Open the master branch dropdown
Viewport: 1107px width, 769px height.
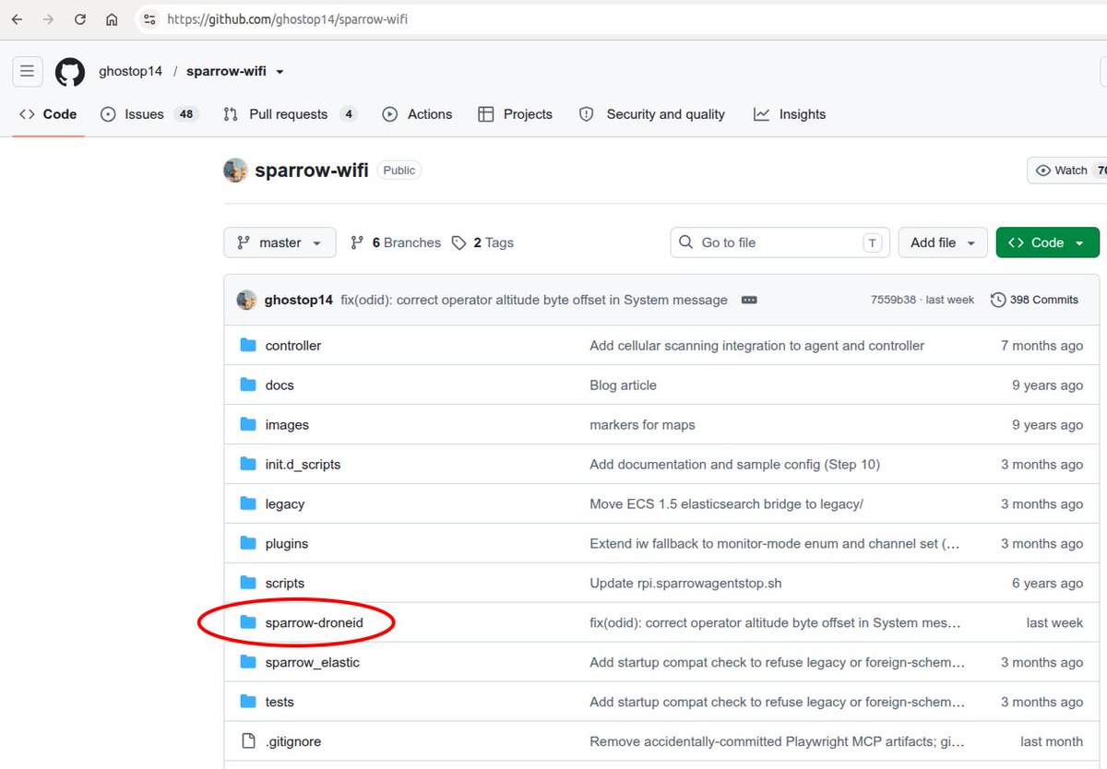click(x=280, y=243)
